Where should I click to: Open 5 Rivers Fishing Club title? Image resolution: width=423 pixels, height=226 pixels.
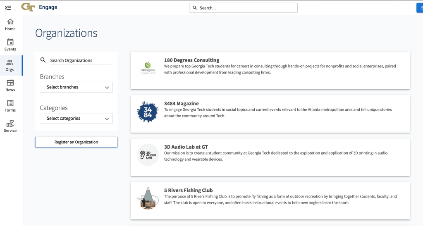pyautogui.click(x=188, y=190)
